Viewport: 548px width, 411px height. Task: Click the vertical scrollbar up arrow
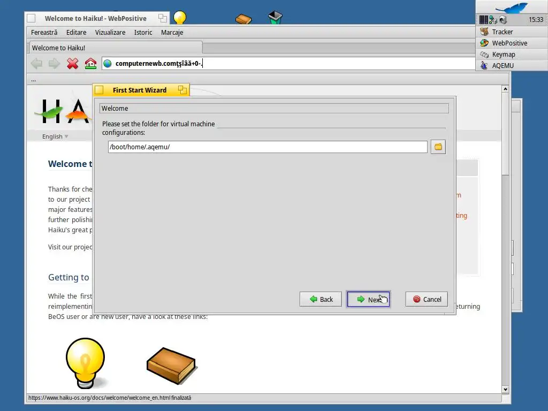coord(505,89)
